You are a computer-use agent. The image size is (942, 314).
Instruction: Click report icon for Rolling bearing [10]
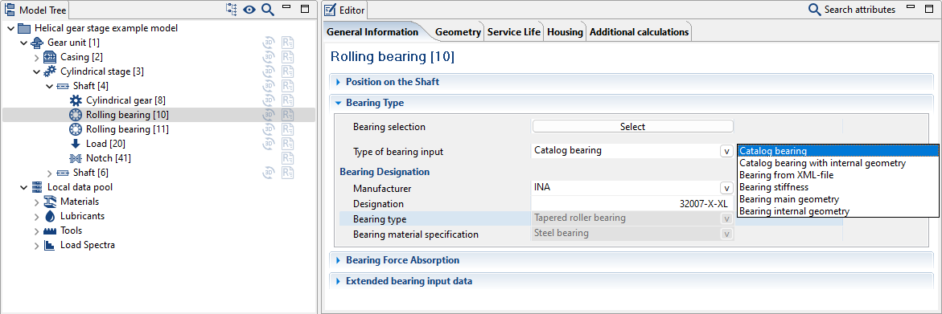[x=288, y=115]
